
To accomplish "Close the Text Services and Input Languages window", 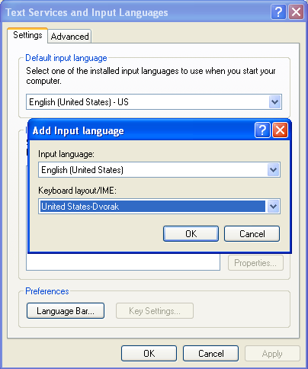I will 297,11.
